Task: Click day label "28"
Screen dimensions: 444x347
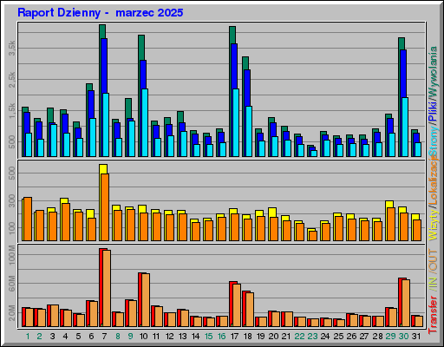Action: 377,337
